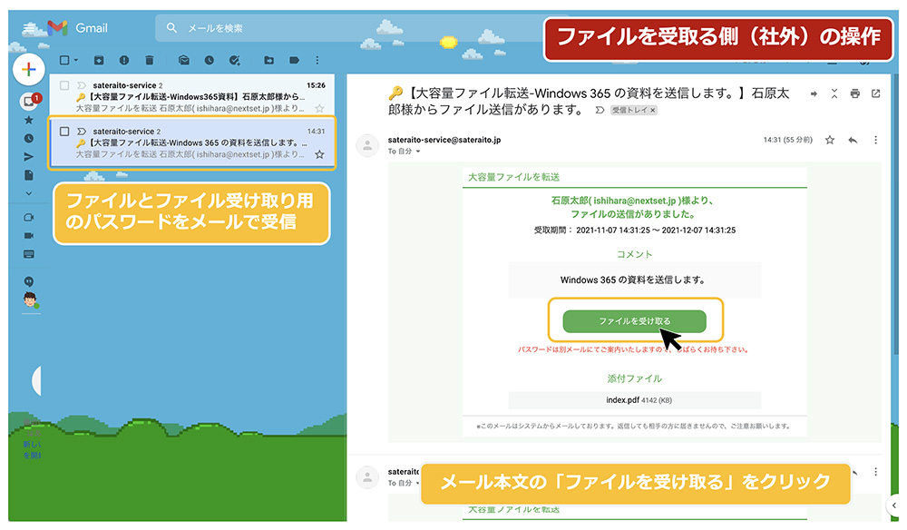Open toolbar more options three dots

point(317,60)
